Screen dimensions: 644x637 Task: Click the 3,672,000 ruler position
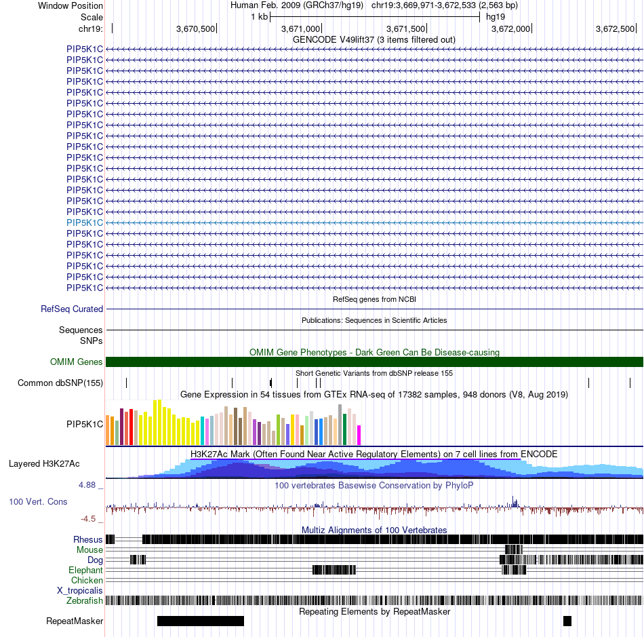tap(511, 28)
